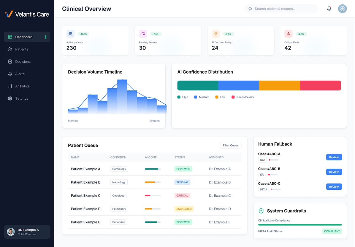Click the Dashboard sidebar icon
The height and width of the screenshot is (247, 355).
(x=10, y=37)
